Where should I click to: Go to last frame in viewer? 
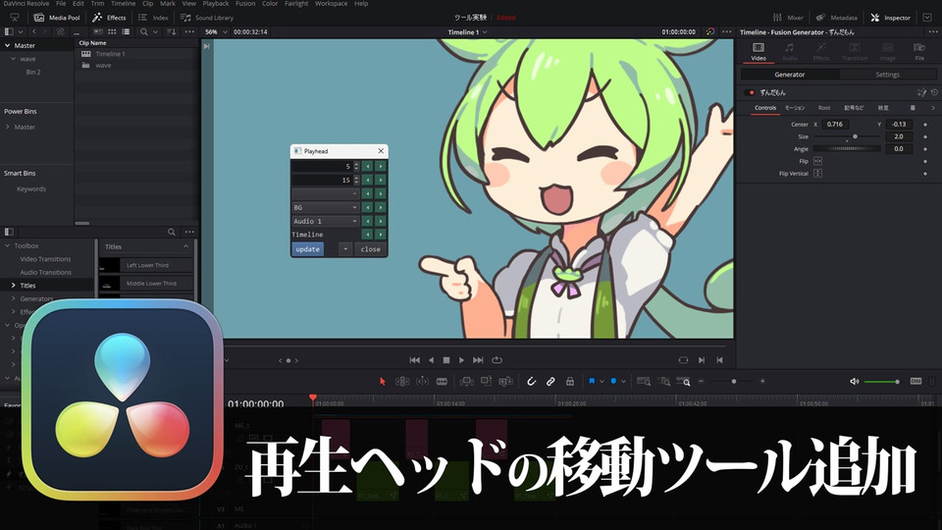point(478,360)
